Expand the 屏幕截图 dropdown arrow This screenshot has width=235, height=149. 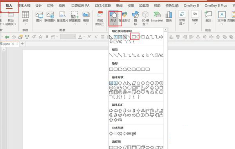(x=75, y=24)
